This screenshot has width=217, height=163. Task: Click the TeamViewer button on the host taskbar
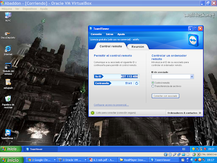(164, 160)
